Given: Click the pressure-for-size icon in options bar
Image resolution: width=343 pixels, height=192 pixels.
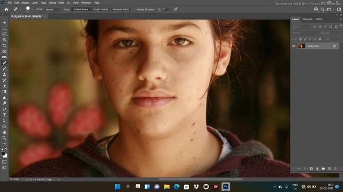Looking at the screenshot, I should pyautogui.click(x=175, y=10).
